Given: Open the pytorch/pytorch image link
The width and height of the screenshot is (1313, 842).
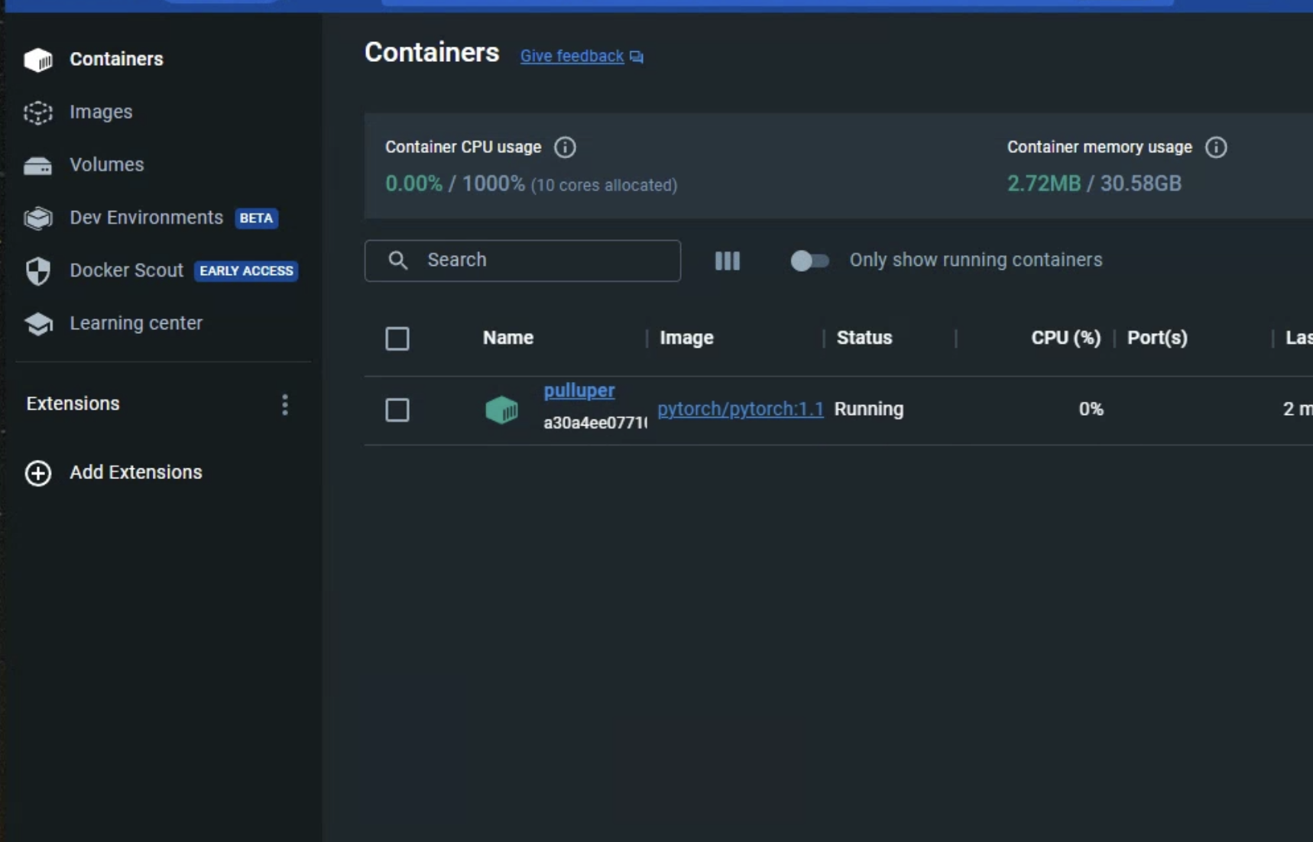Looking at the screenshot, I should point(741,409).
